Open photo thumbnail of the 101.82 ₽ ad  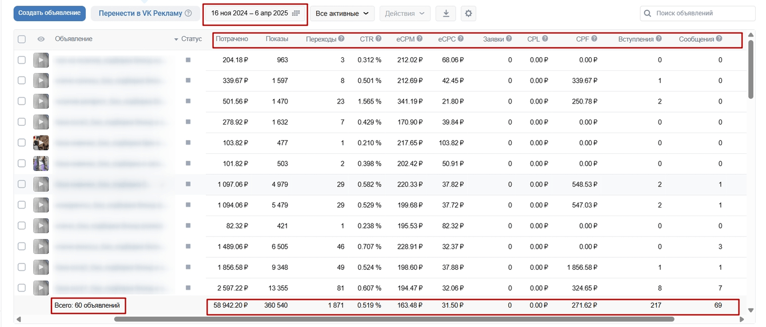click(x=41, y=163)
